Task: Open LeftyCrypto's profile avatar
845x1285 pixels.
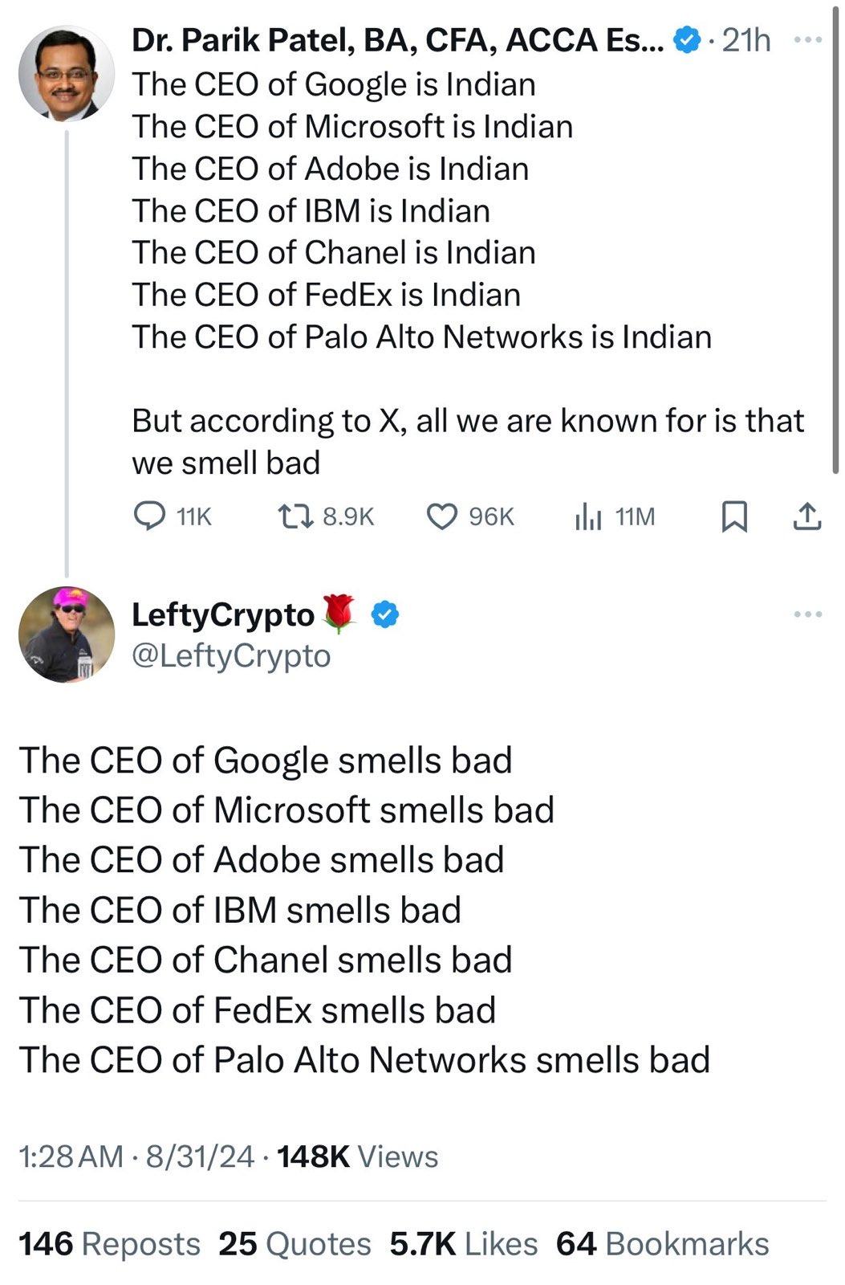Action: (66, 634)
